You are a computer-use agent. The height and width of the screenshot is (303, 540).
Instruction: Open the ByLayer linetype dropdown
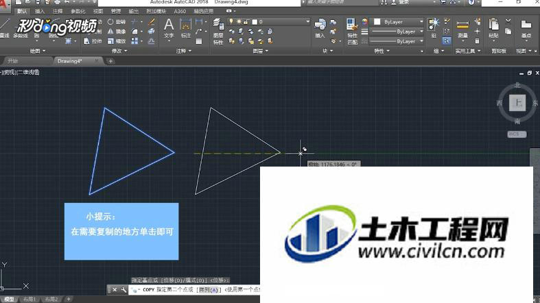pos(397,41)
